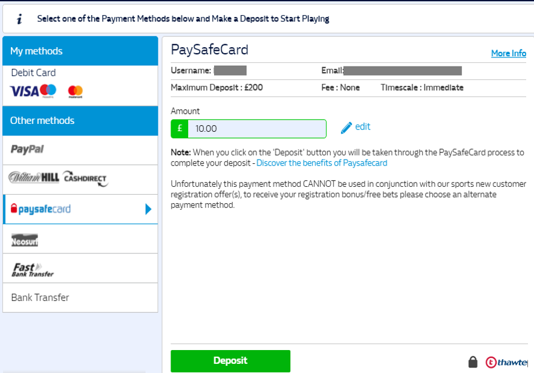The image size is (534, 373).
Task: Select the Debit Card label
Action: click(33, 73)
